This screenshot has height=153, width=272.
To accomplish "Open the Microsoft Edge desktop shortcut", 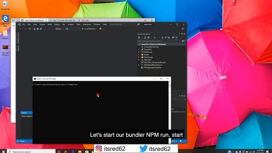I will [x=5, y=21].
